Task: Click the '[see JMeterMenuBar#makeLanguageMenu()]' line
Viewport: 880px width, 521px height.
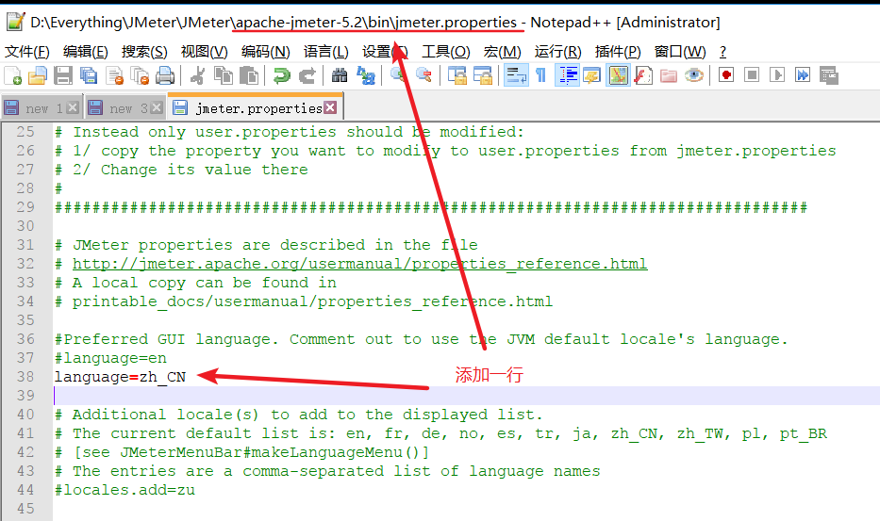Action: click(x=241, y=452)
